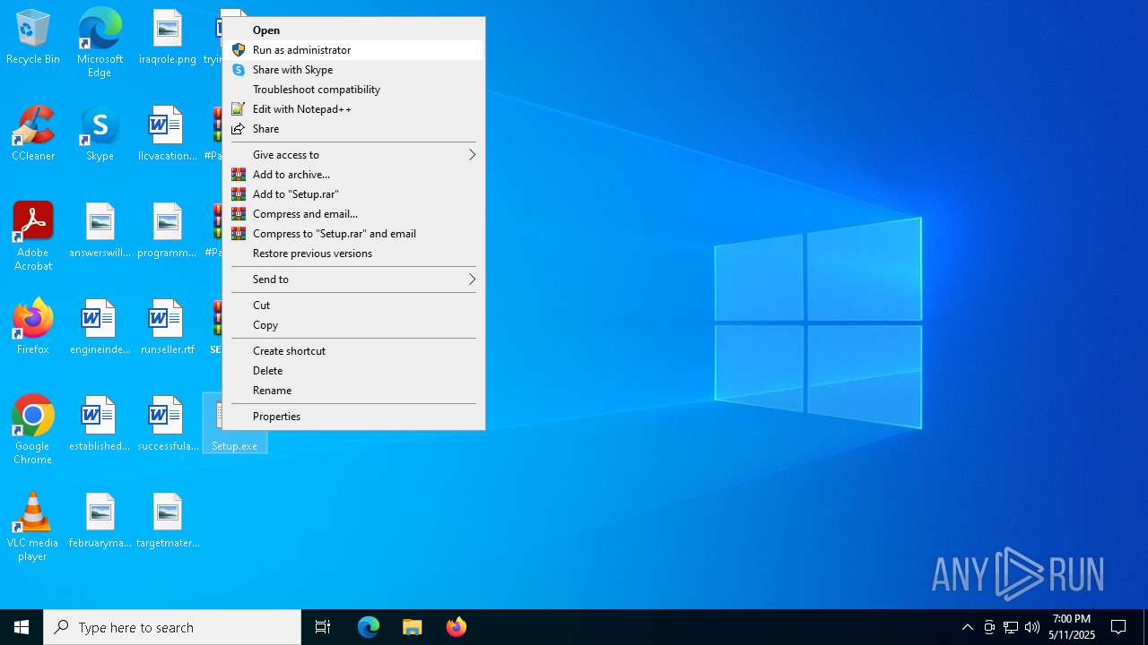Viewport: 1148px width, 645px height.
Task: Select the VLC media player shortcut
Action: coord(33,527)
